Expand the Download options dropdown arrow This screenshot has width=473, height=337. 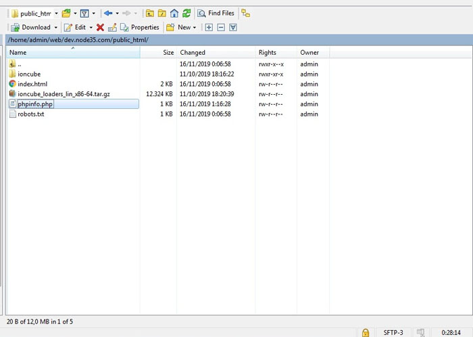[x=56, y=28]
